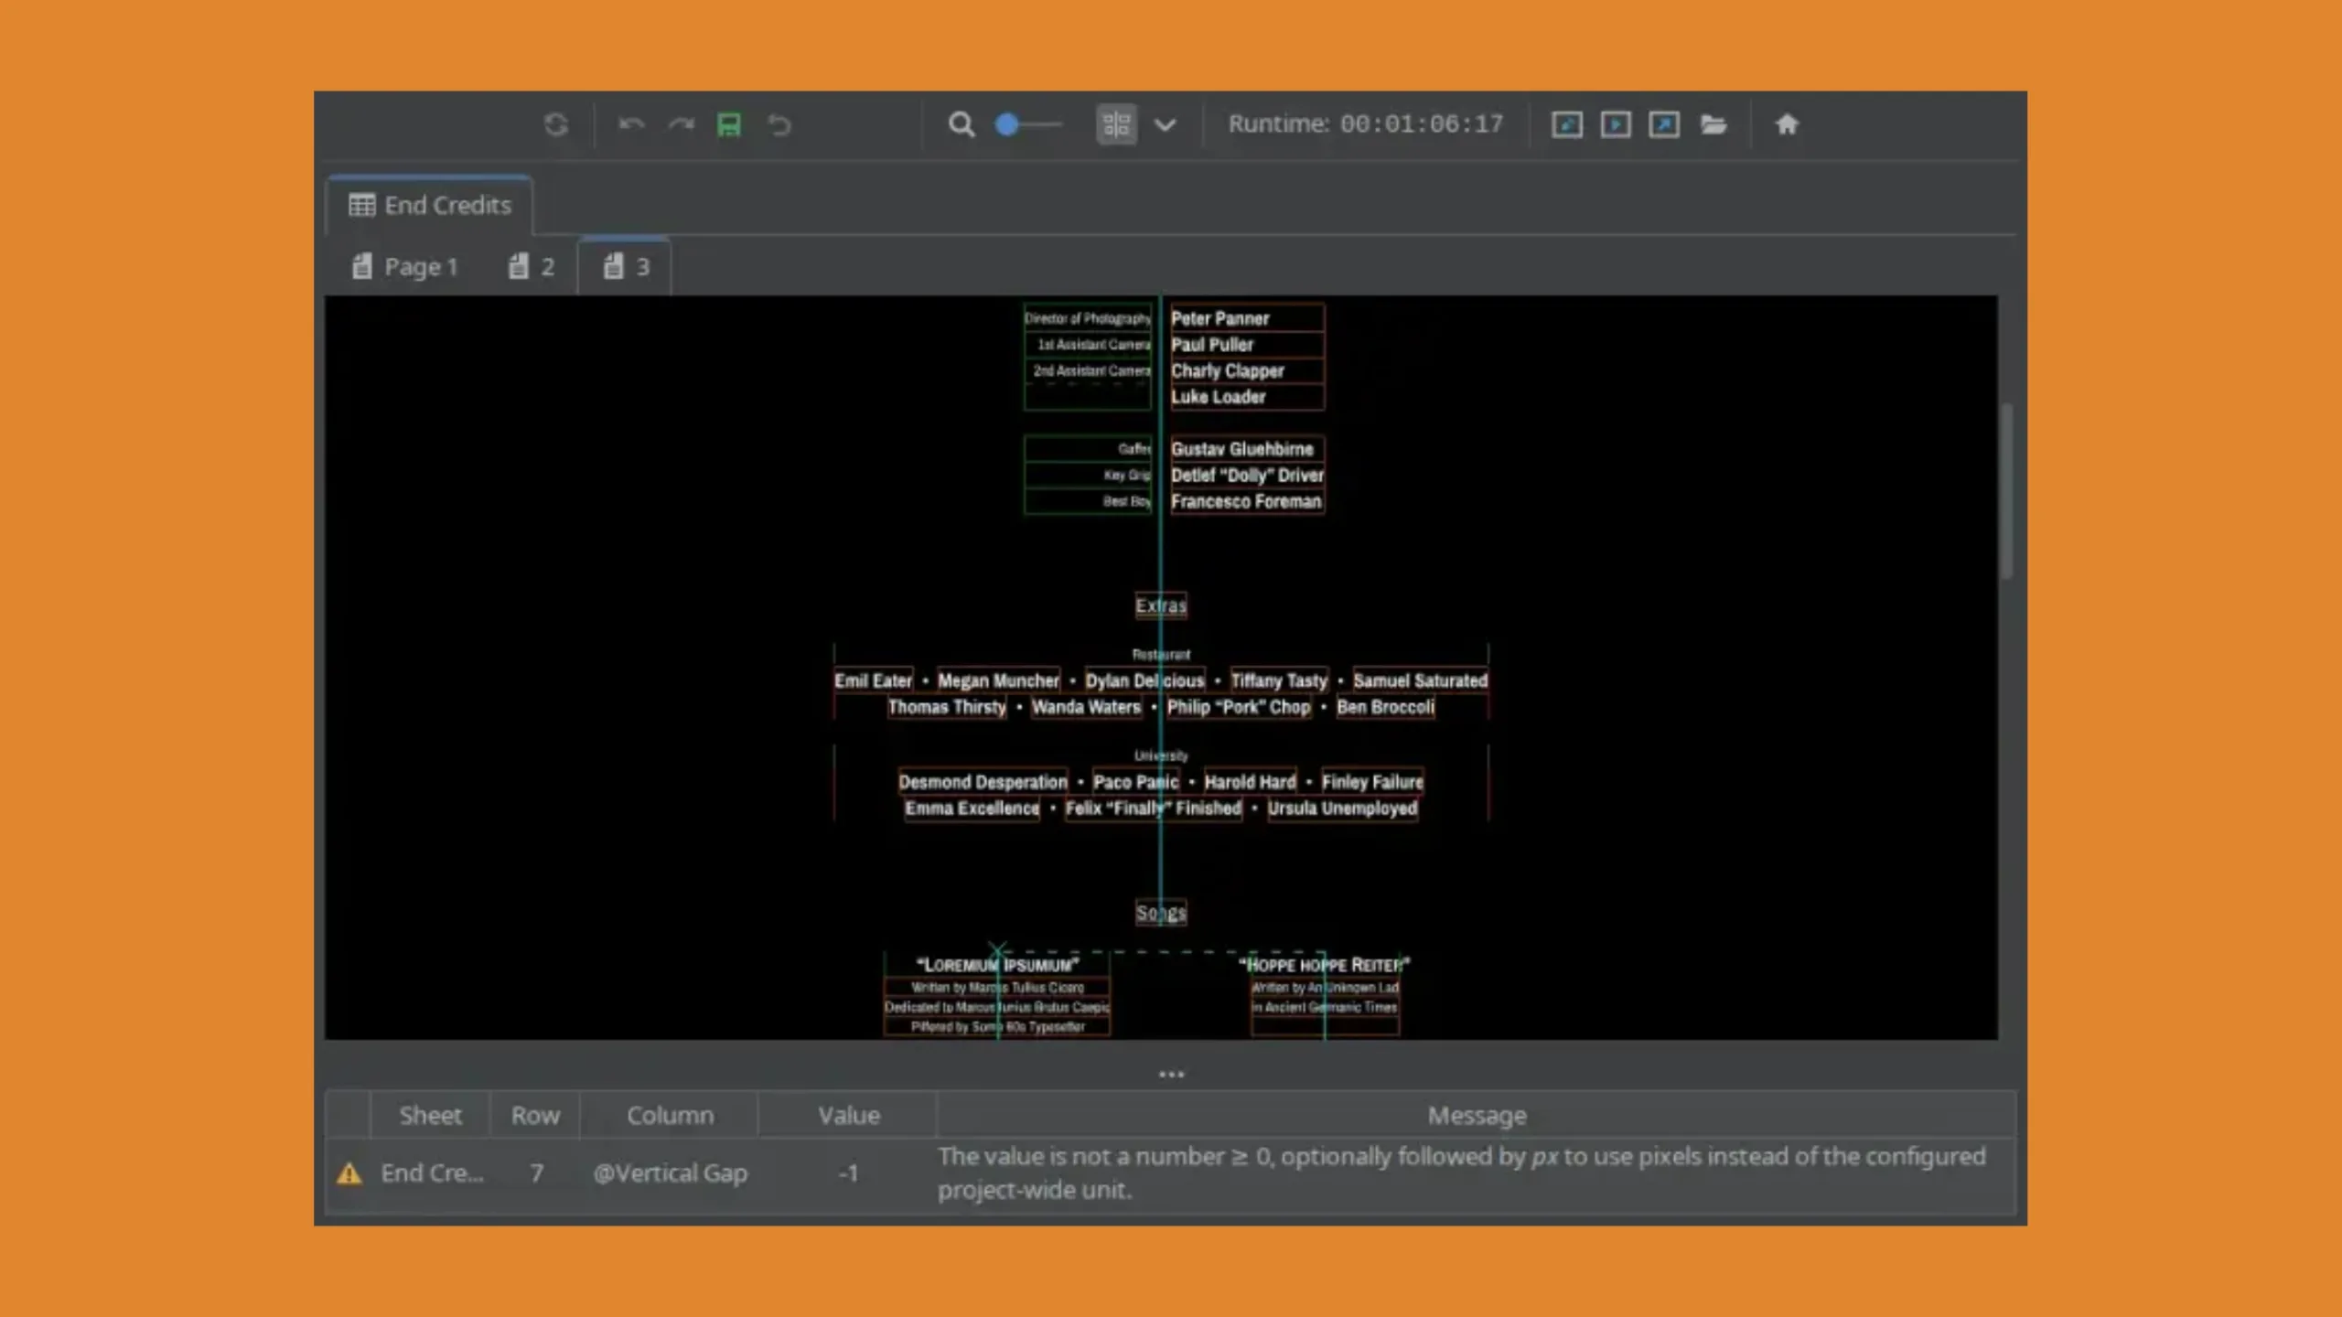Click the warning triangle icon in the log
This screenshot has width=2342, height=1317.
click(x=349, y=1173)
